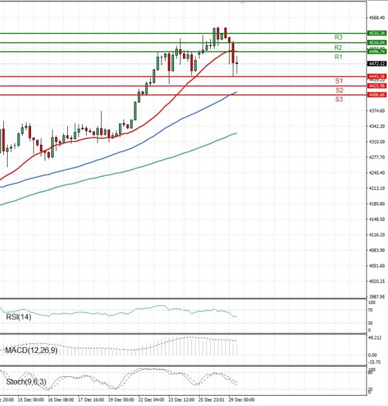Select the MACD(12,26,9) indicator label
The height and width of the screenshot is (406, 388).
pyautogui.click(x=30, y=350)
